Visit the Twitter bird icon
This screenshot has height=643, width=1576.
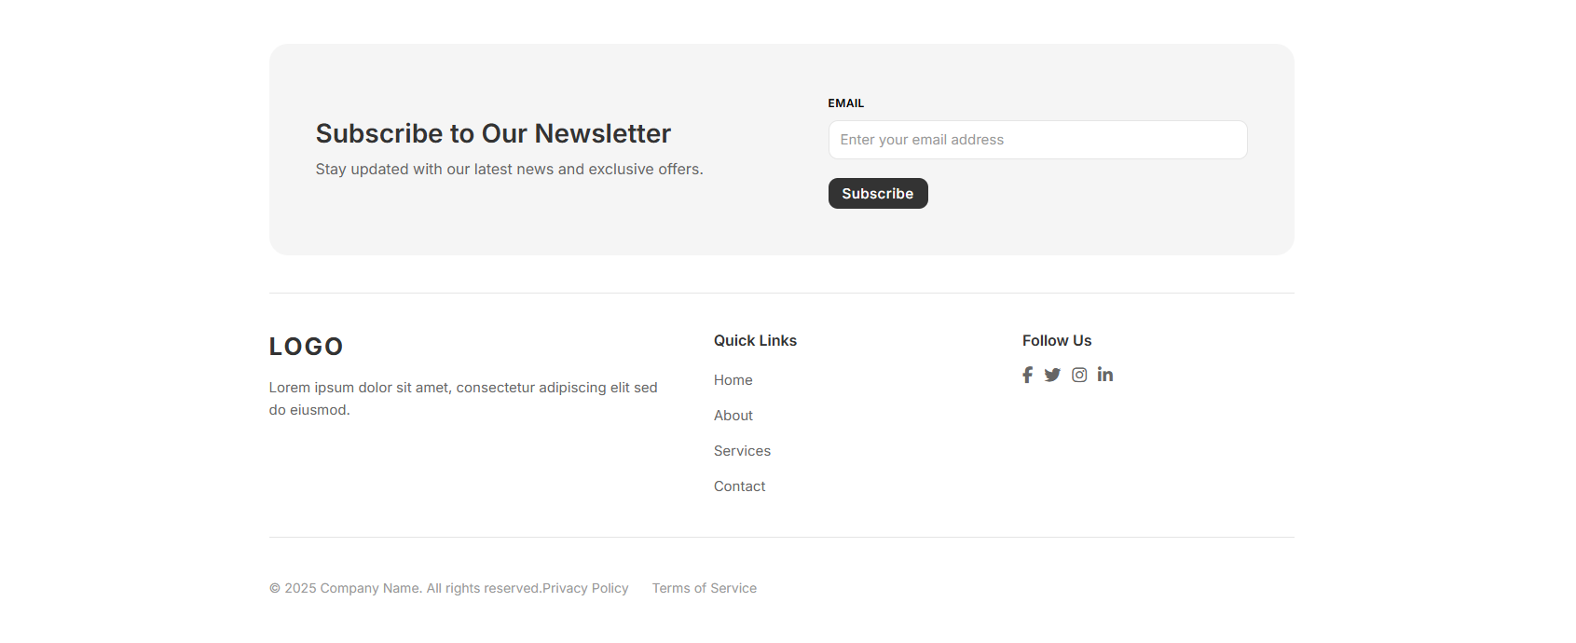1052,375
